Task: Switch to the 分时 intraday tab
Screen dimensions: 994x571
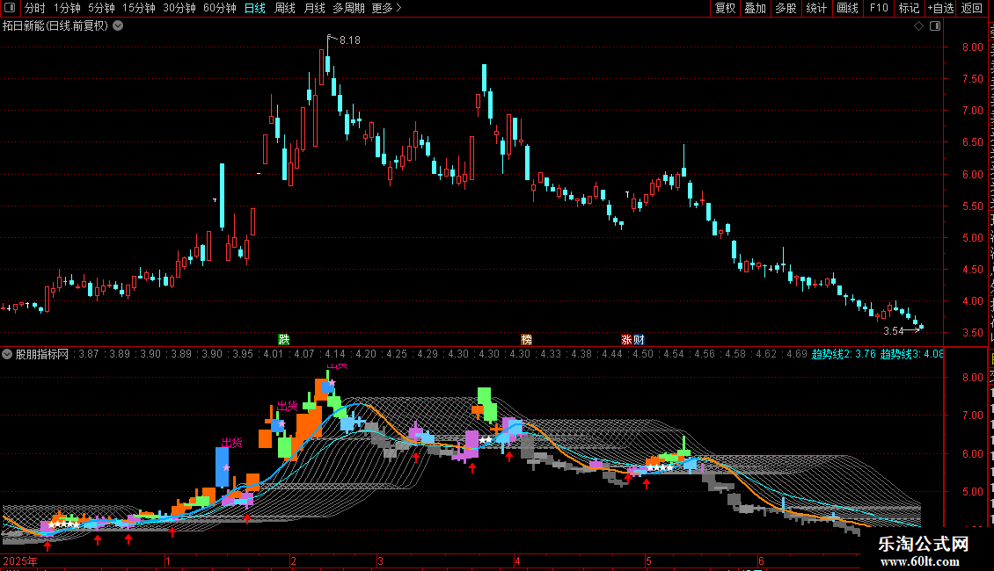Action: pyautogui.click(x=35, y=8)
